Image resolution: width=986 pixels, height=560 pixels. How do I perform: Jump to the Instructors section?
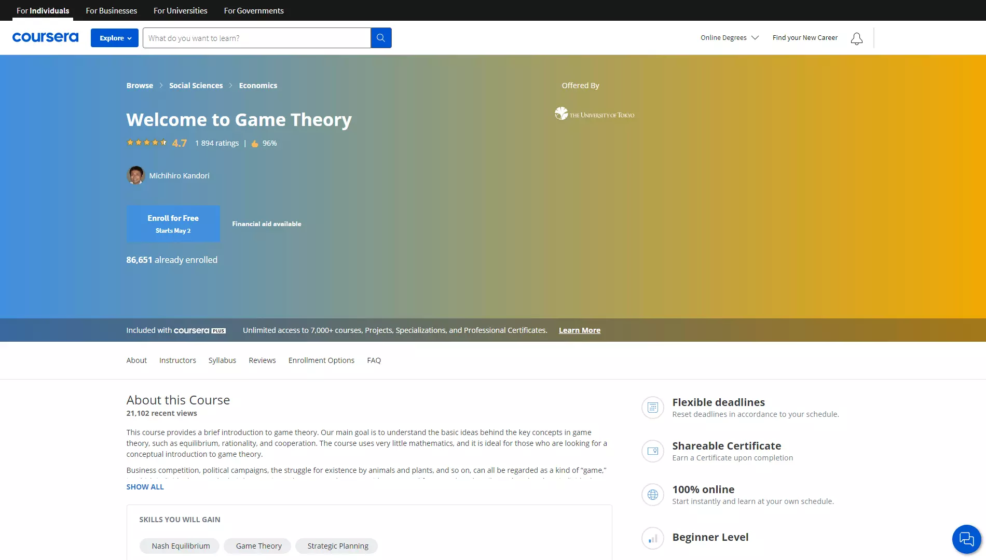[x=177, y=360]
